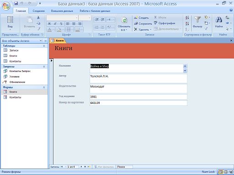Viewport: 234px width, 175px height.
Task: Toggle the Нет фильтра filter indicator
Action: 104,167
